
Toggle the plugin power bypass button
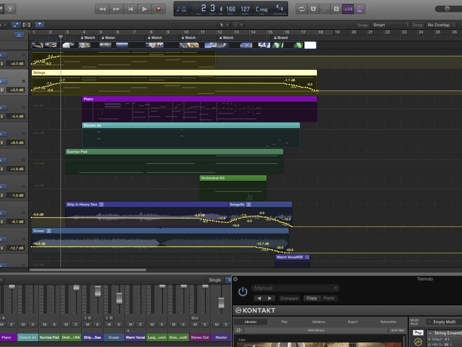[243, 291]
